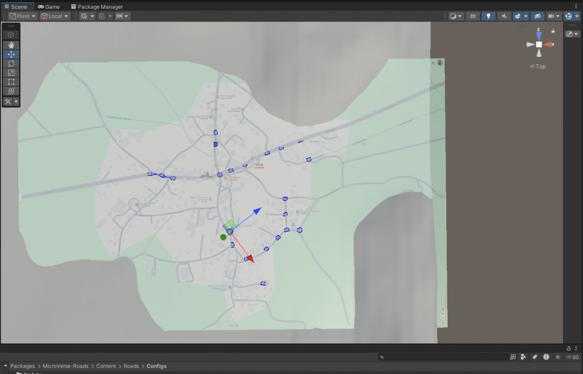Toggle 2D view mode

[473, 16]
